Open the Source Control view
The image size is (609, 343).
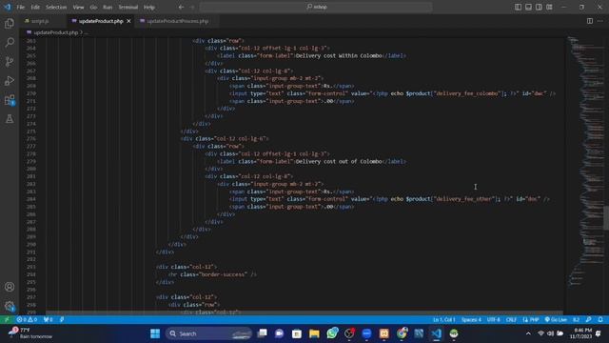[10, 61]
